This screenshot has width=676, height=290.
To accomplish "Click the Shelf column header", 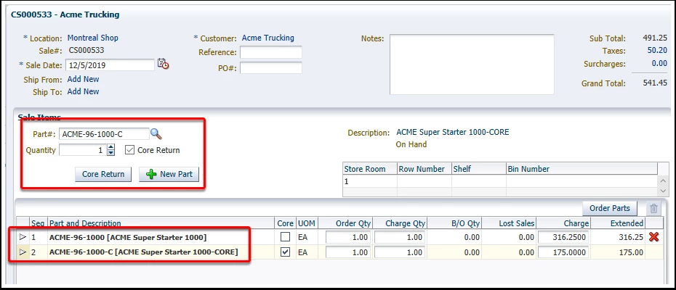I will (478, 169).
